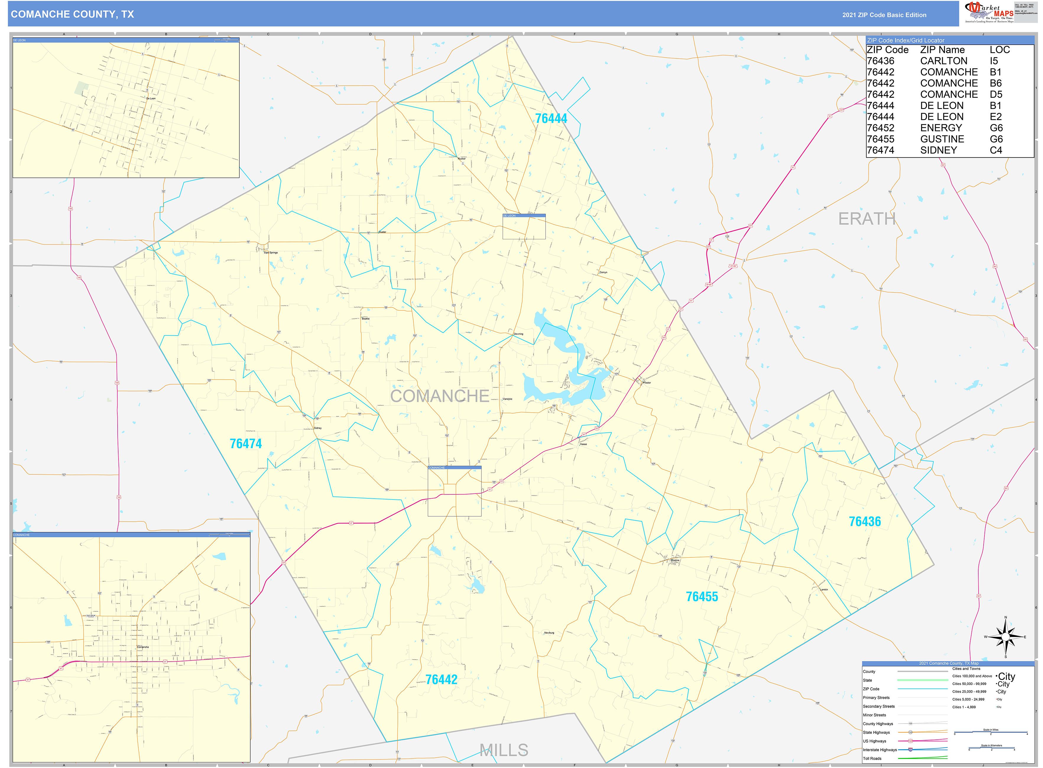
Task: Click the County Highways legend symbol
Action: pyautogui.click(x=923, y=723)
